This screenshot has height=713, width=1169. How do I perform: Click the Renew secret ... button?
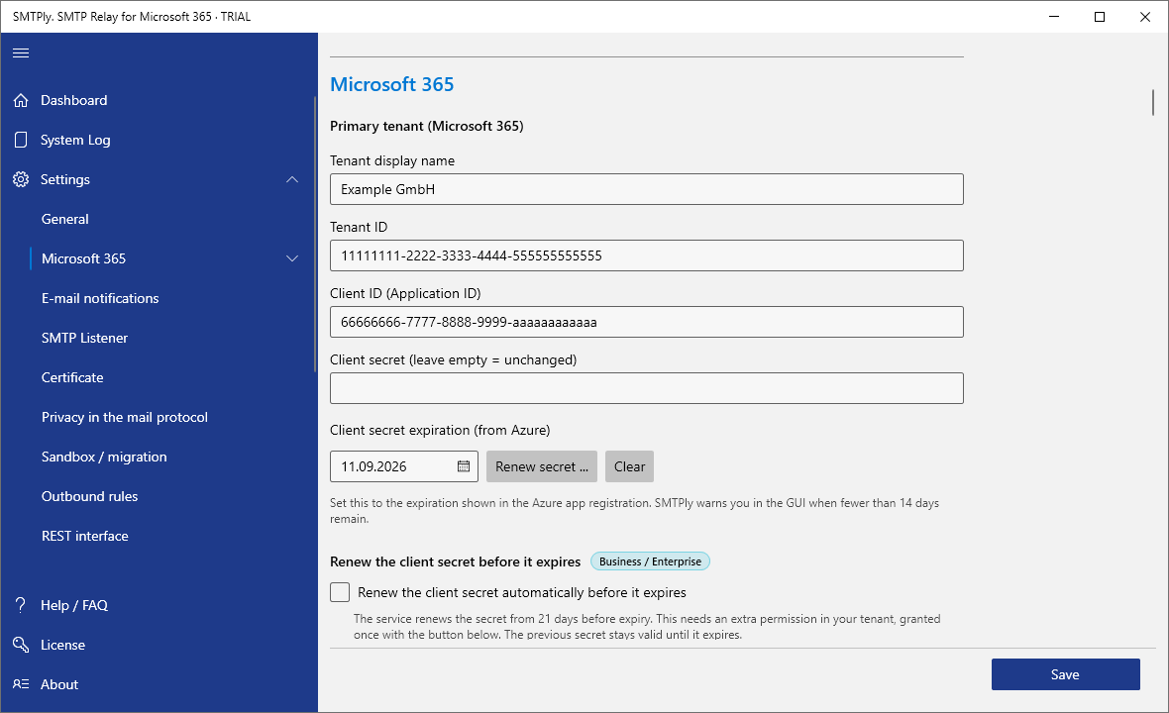[542, 466]
